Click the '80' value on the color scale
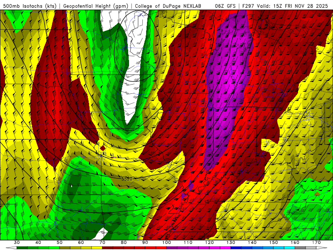The height and width of the screenshot is (250, 333). click(x=124, y=242)
